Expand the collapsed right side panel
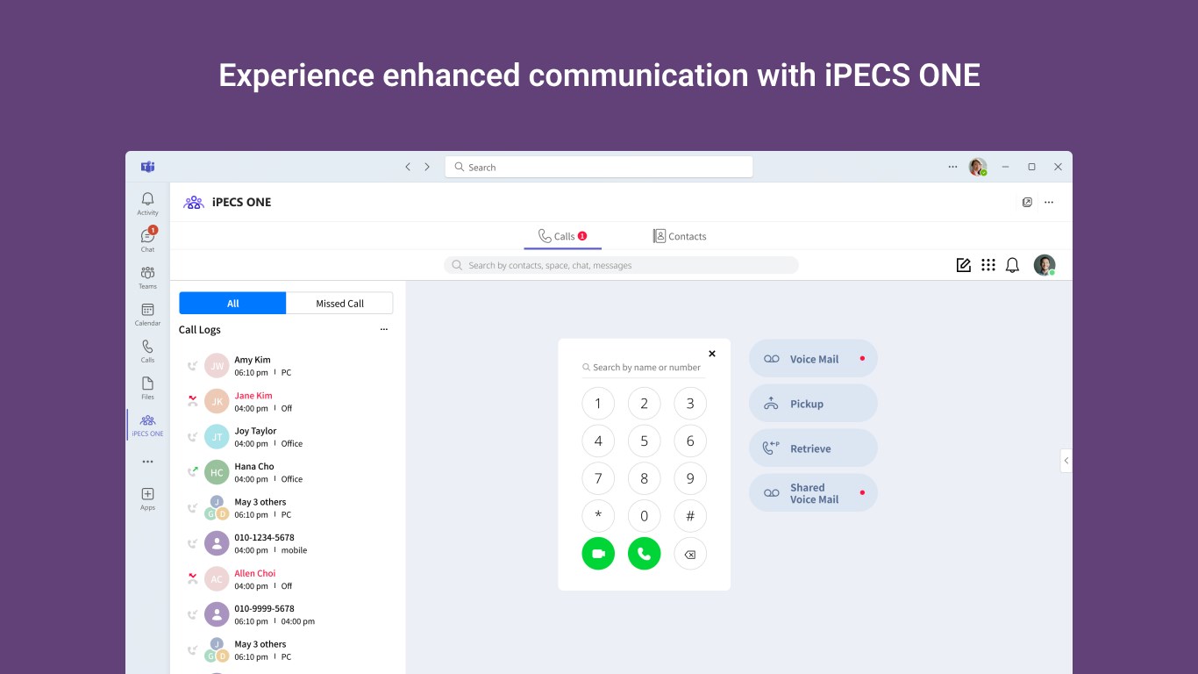Screen dimensions: 1198x674 (1066, 460)
